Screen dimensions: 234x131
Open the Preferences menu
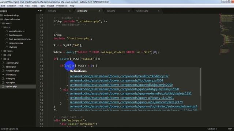pyautogui.click(x=62, y=6)
